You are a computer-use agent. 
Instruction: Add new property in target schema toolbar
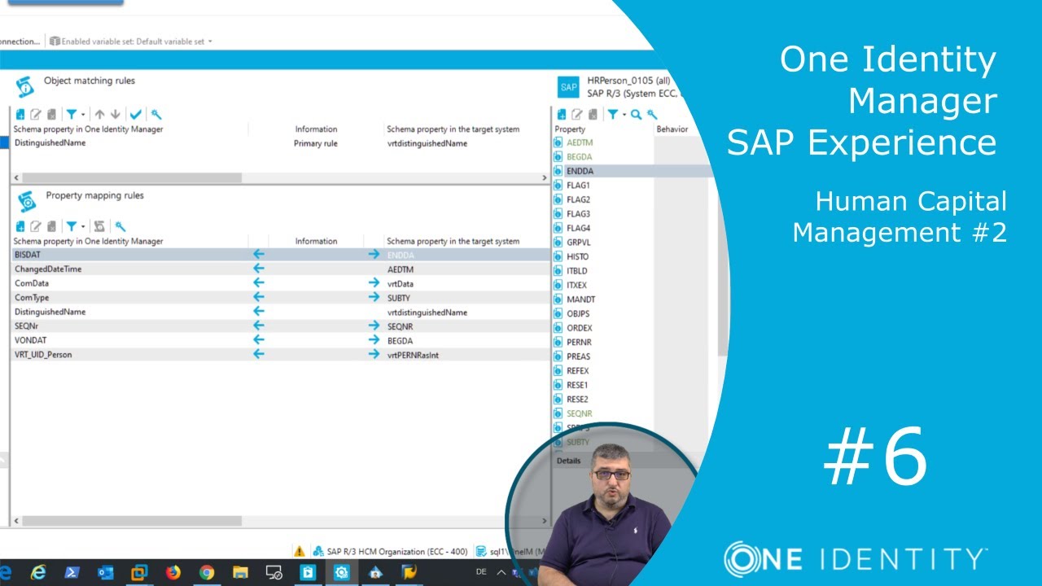pos(562,115)
